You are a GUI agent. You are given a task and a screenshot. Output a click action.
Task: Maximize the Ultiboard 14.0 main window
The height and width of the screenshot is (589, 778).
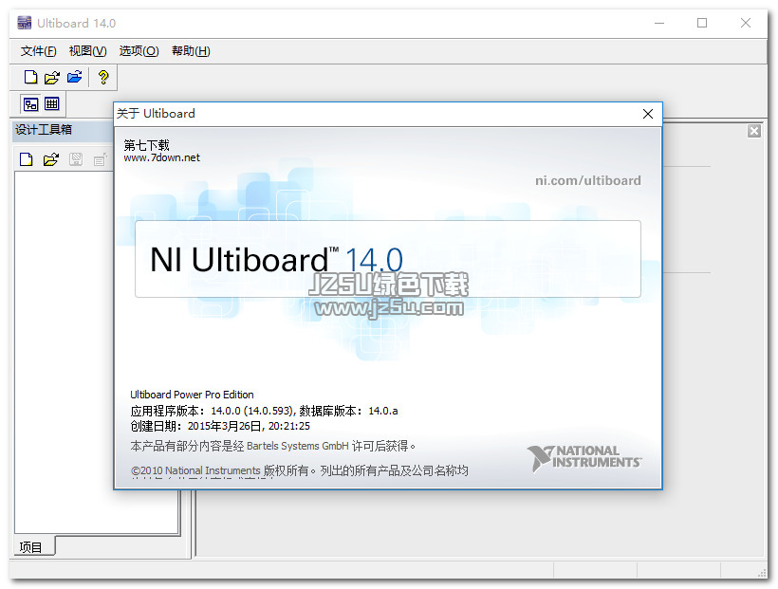click(x=702, y=23)
